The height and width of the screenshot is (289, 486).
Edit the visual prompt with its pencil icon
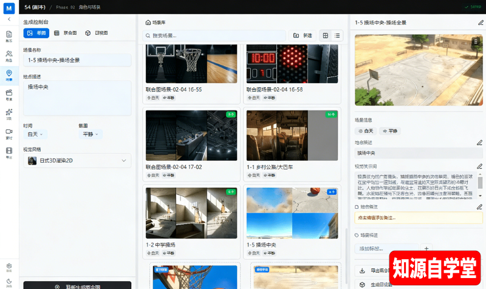tap(479, 166)
